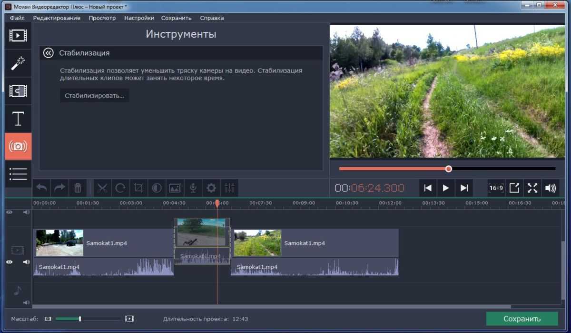The width and height of the screenshot is (571, 333).
Task: Open the Filters magic wand tab
Action: 18,63
